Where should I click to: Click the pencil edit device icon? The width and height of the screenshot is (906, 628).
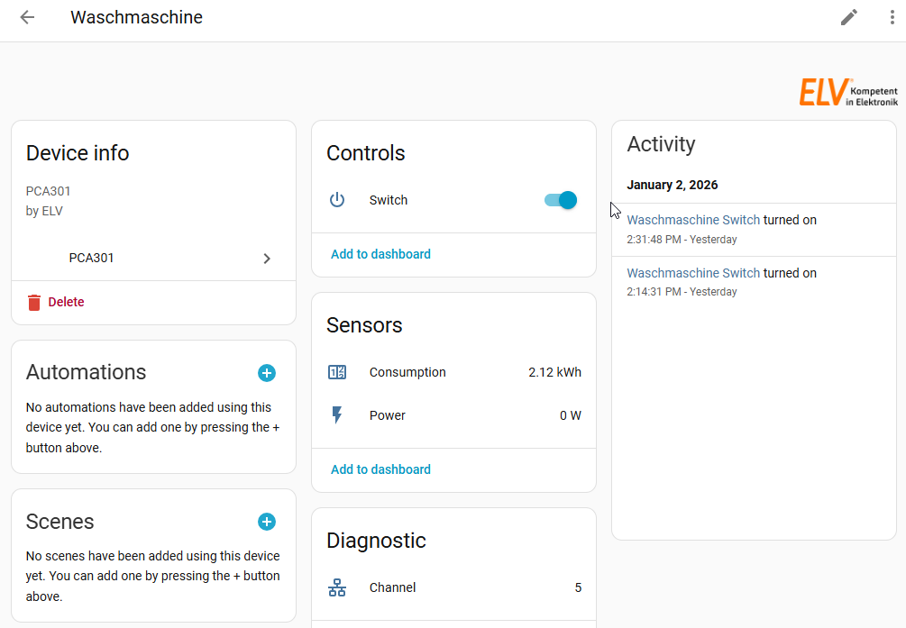pos(849,17)
